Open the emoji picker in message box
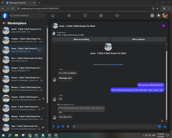 (159, 127)
